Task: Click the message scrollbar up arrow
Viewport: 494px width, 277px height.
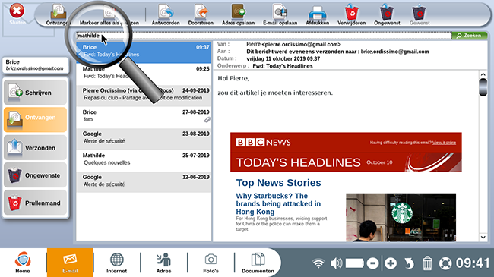Action: pyautogui.click(x=483, y=74)
